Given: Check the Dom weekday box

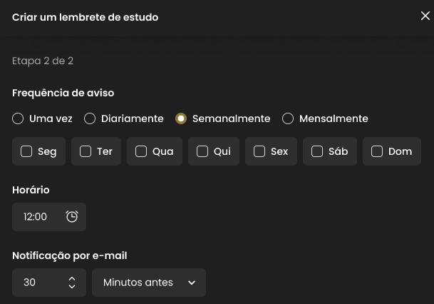Looking at the screenshot, I should [377, 151].
